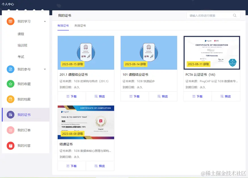Image resolution: width=248 pixels, height=178 pixels.
Task: Click the pink 我的订单 order icon
Action: pyautogui.click(x=10, y=130)
